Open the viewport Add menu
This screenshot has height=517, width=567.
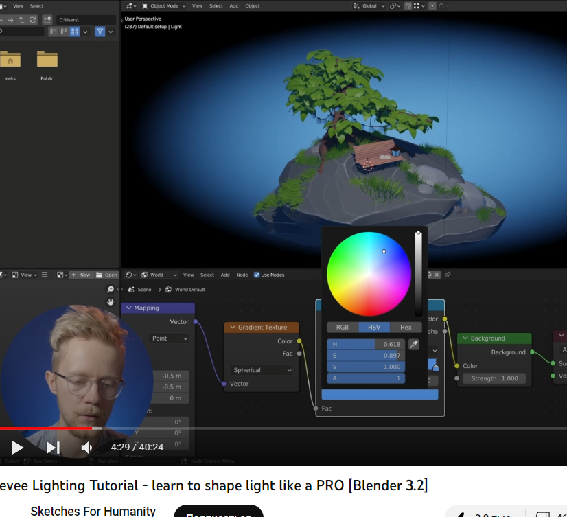pyautogui.click(x=234, y=5)
